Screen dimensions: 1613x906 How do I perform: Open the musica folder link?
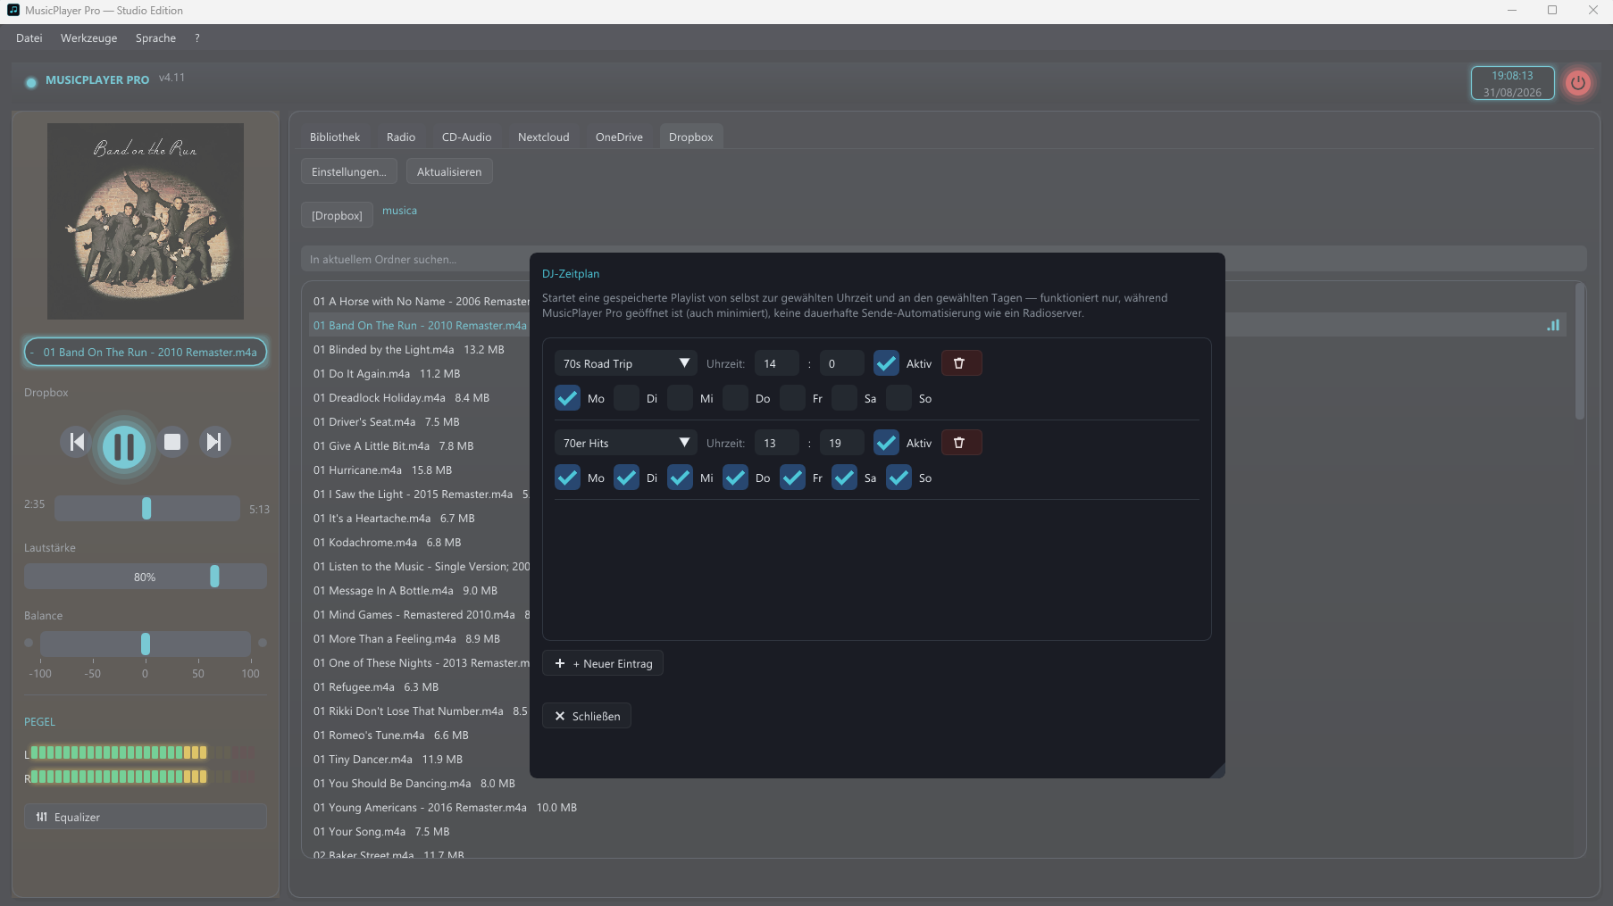tap(399, 211)
